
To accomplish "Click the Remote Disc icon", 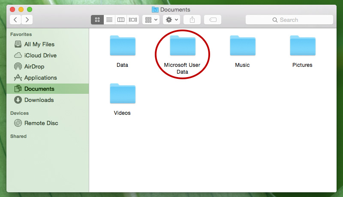I will click(x=18, y=123).
